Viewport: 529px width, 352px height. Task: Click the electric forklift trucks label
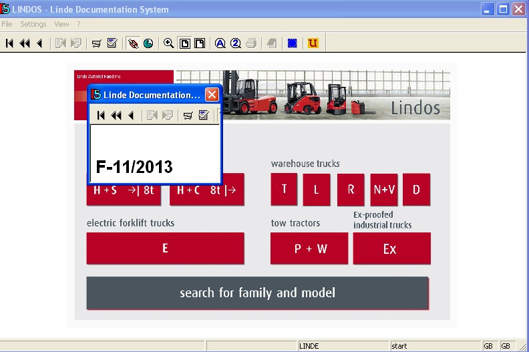pyautogui.click(x=130, y=222)
